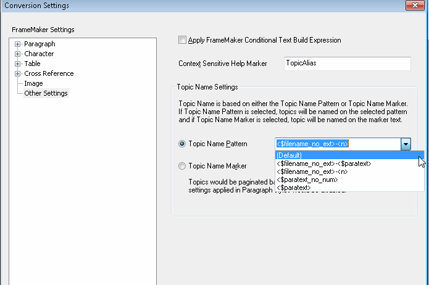
Task: Click the Topic Name Pattern combo box text
Action: 338,144
